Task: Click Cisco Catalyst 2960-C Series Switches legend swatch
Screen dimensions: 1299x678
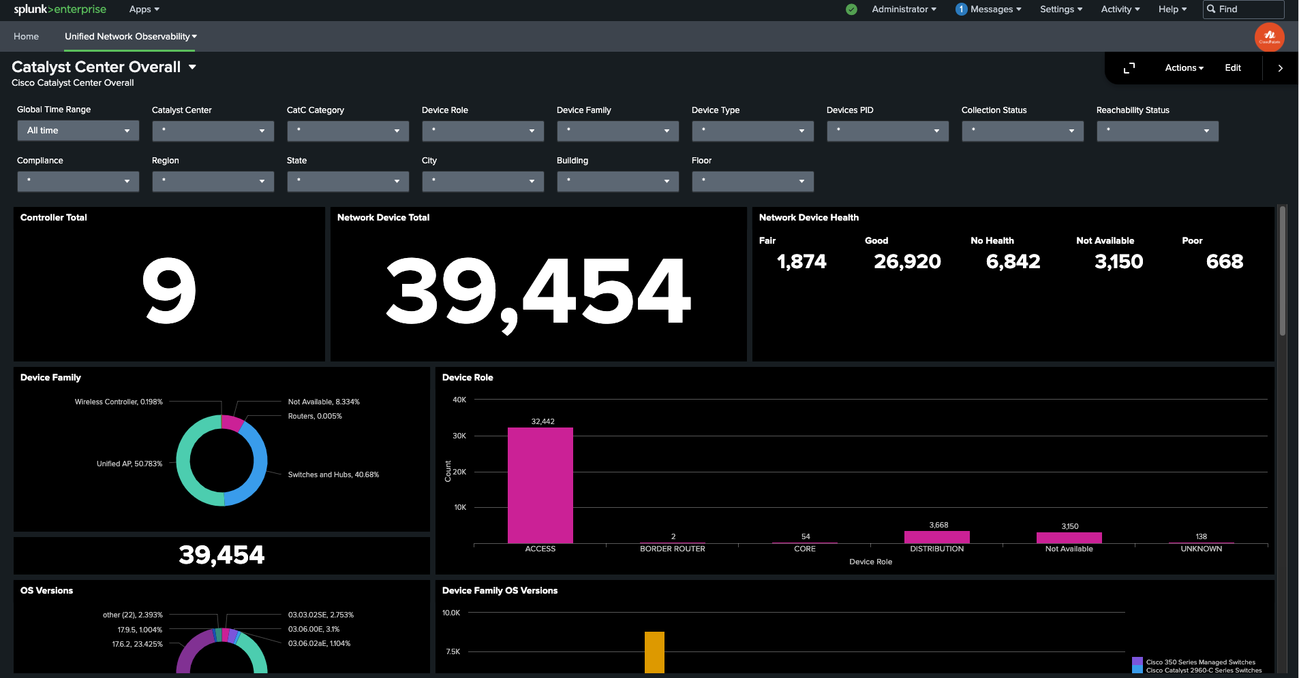Action: 1137,670
